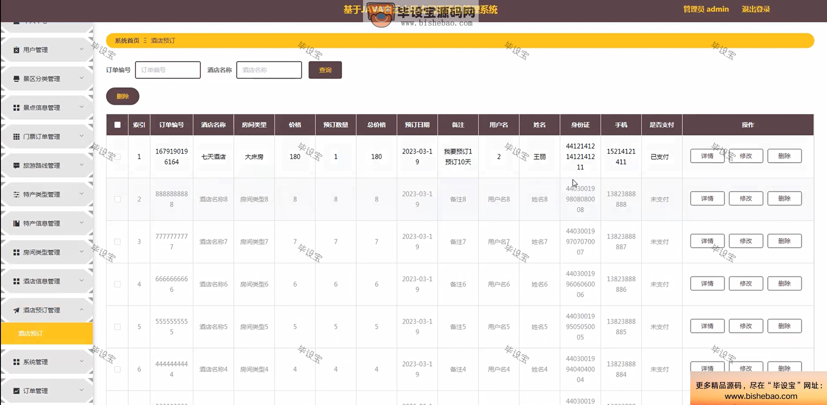Go to 系统首页 breadcrumb
The width and height of the screenshot is (827, 405).
127,41
